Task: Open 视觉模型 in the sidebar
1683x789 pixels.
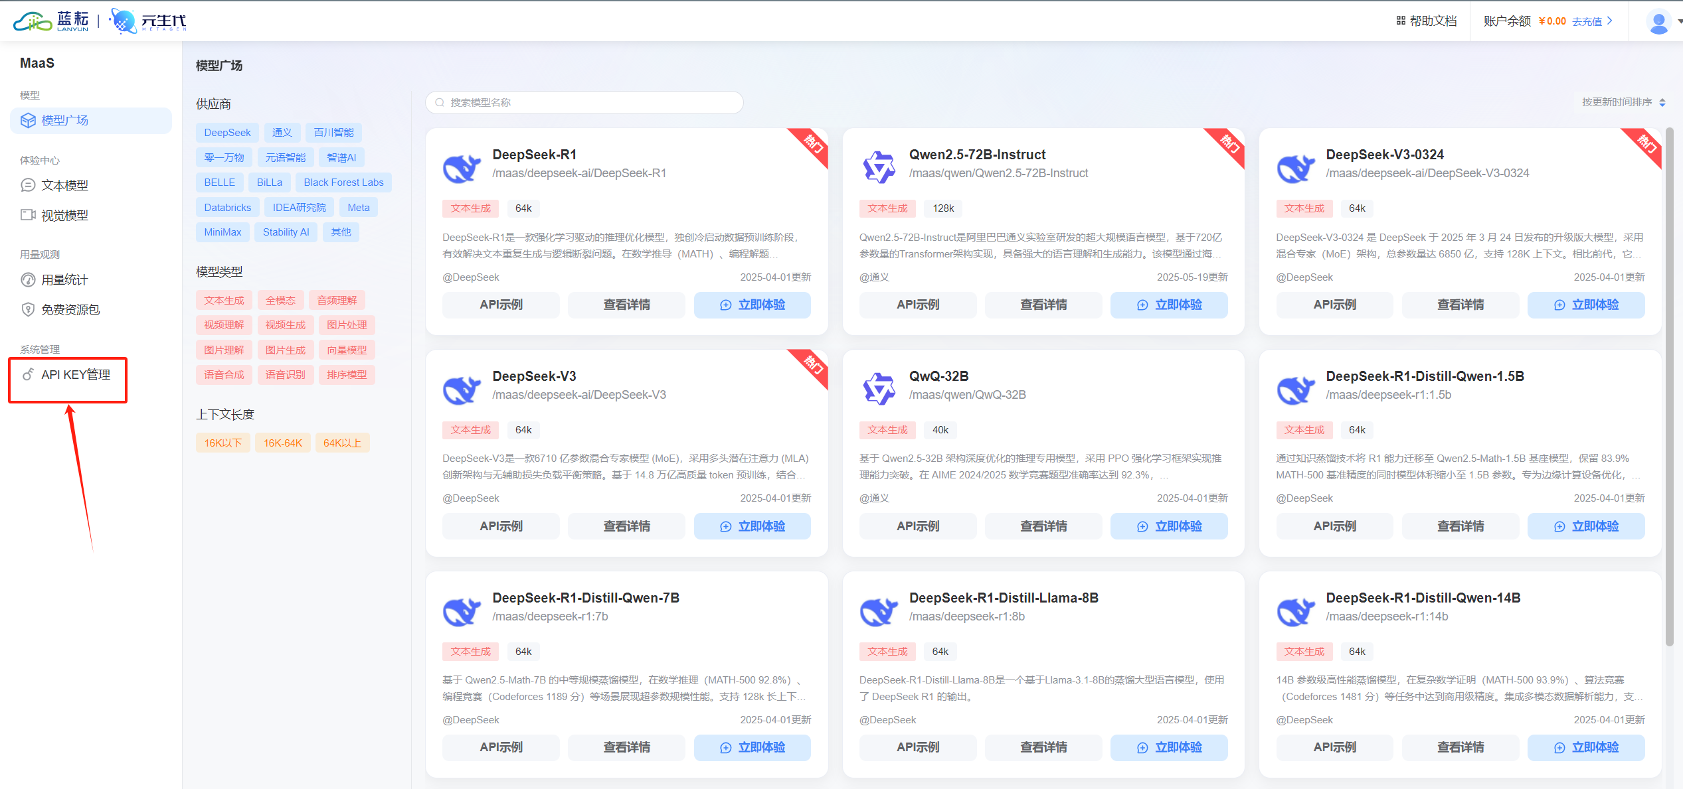Action: [64, 215]
